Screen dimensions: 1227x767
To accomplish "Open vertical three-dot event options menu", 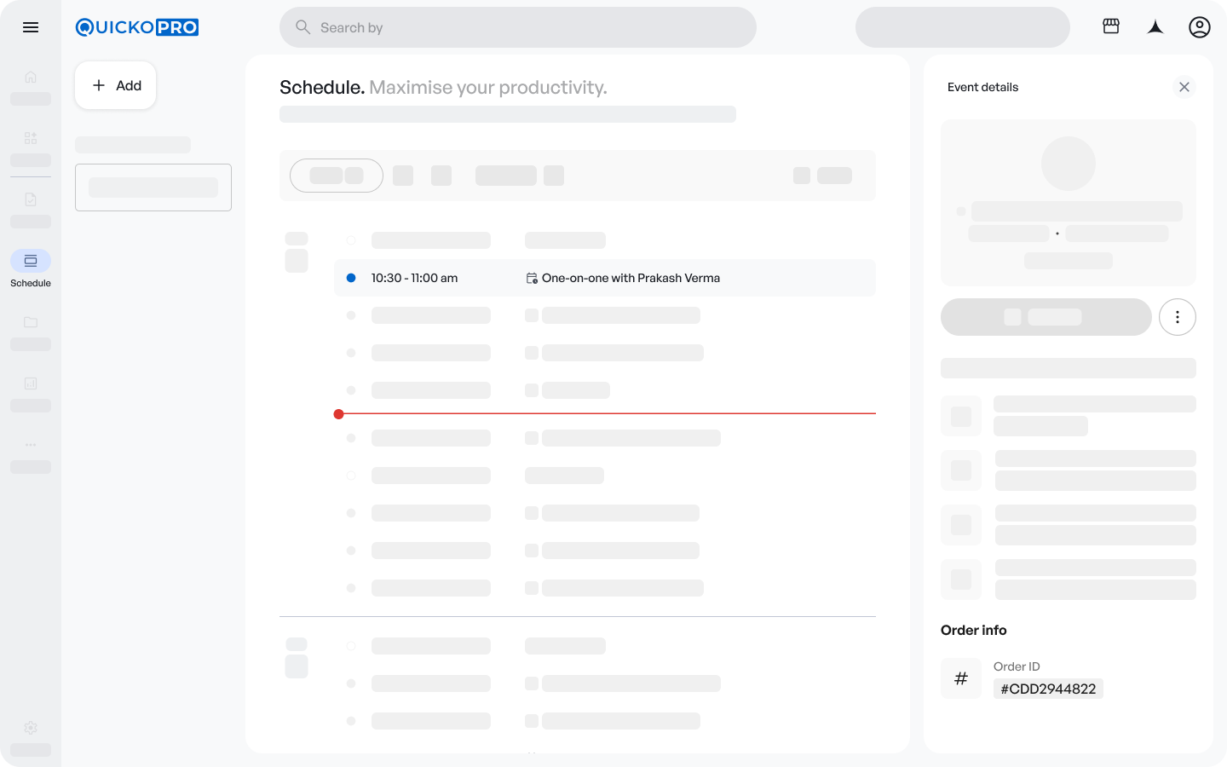I will [1177, 317].
